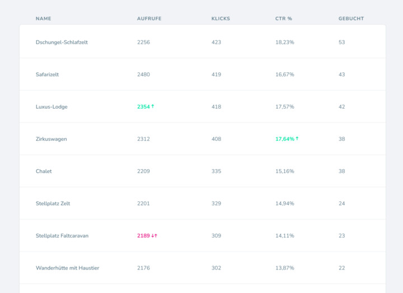Sort by the AUFRUFE column header
Viewport: 403px width, 293px height.
point(149,18)
